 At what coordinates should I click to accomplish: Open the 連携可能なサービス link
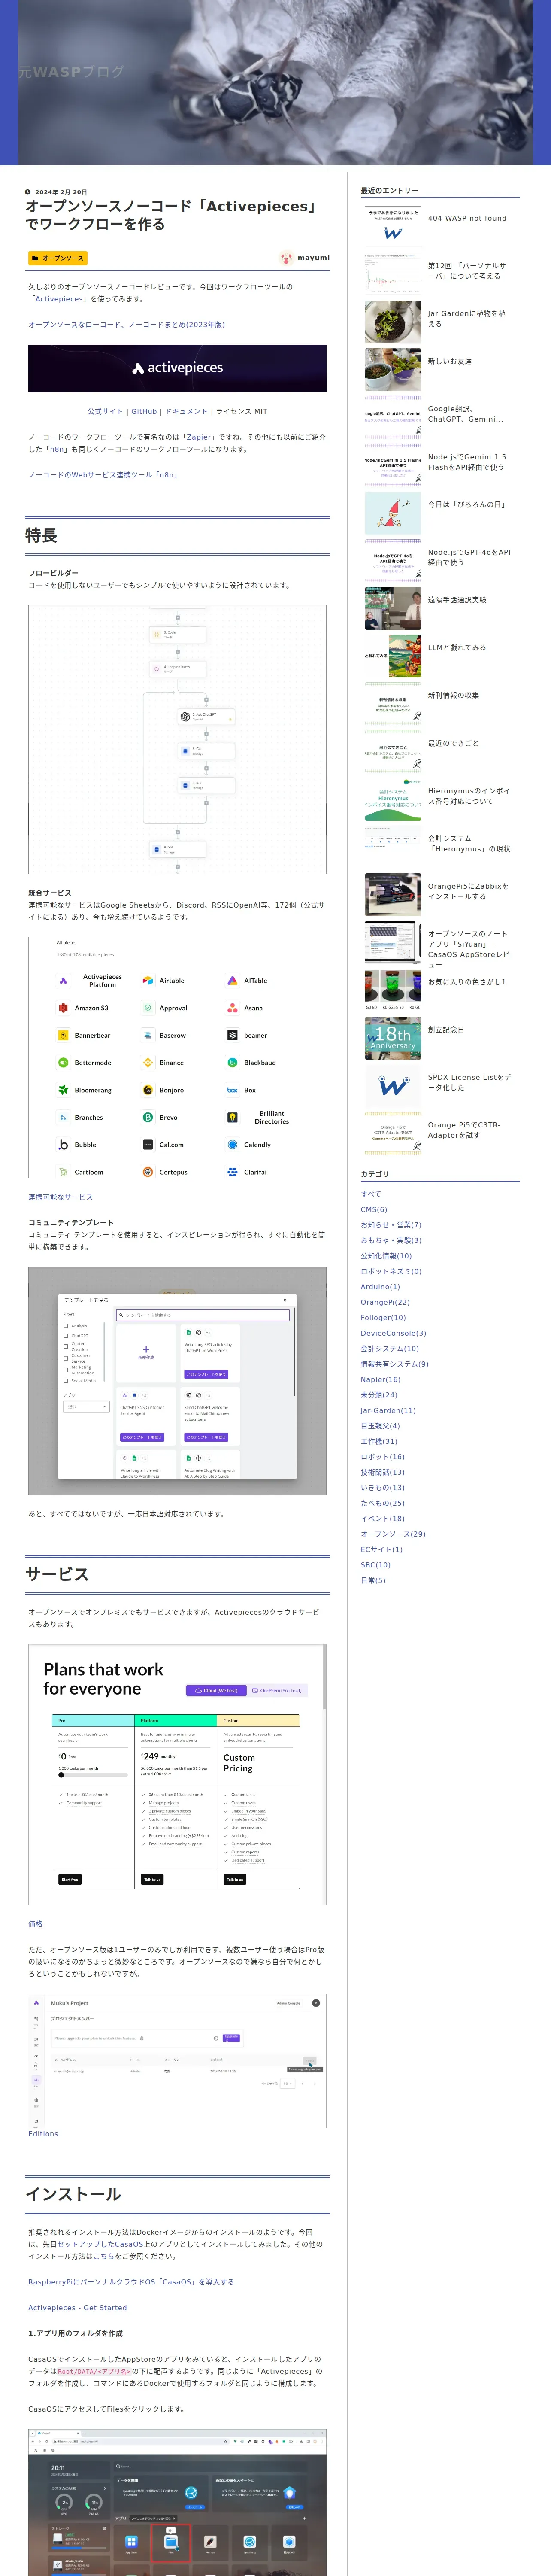point(60,1197)
